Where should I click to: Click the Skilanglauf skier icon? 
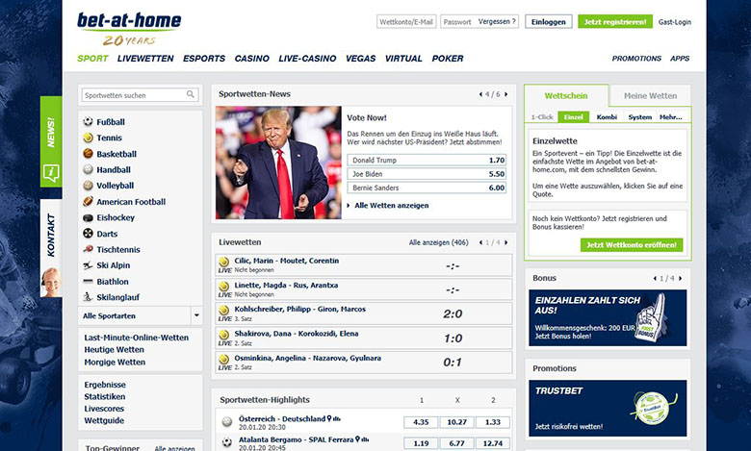point(88,297)
